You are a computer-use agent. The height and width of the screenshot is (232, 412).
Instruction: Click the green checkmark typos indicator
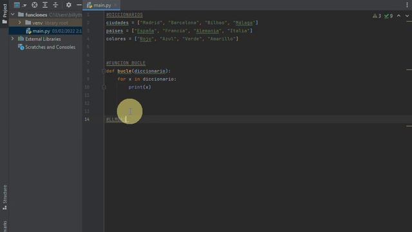pyautogui.click(x=388, y=16)
